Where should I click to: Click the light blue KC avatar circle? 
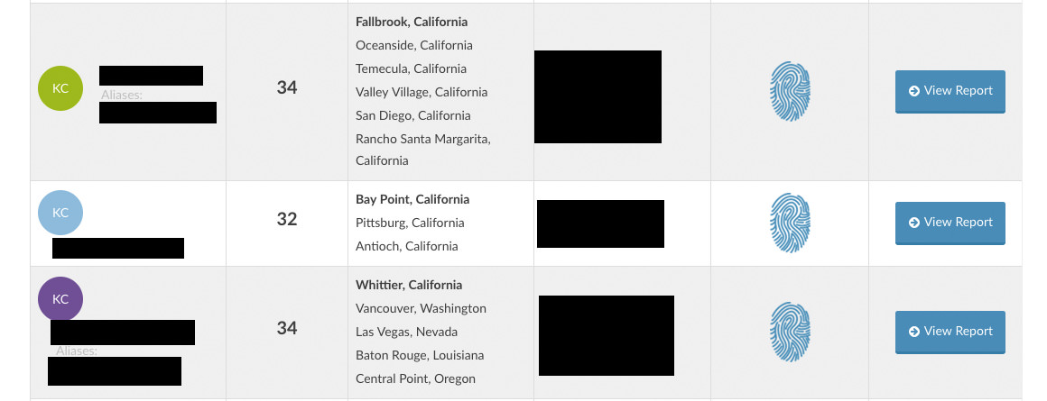(x=60, y=214)
